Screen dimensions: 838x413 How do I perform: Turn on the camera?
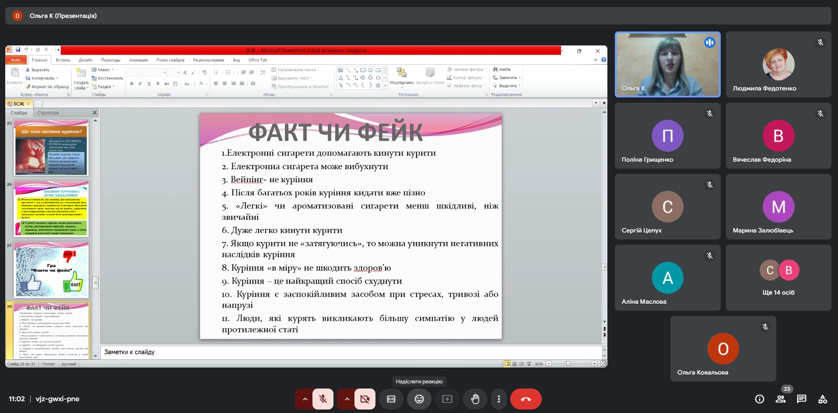(x=365, y=399)
